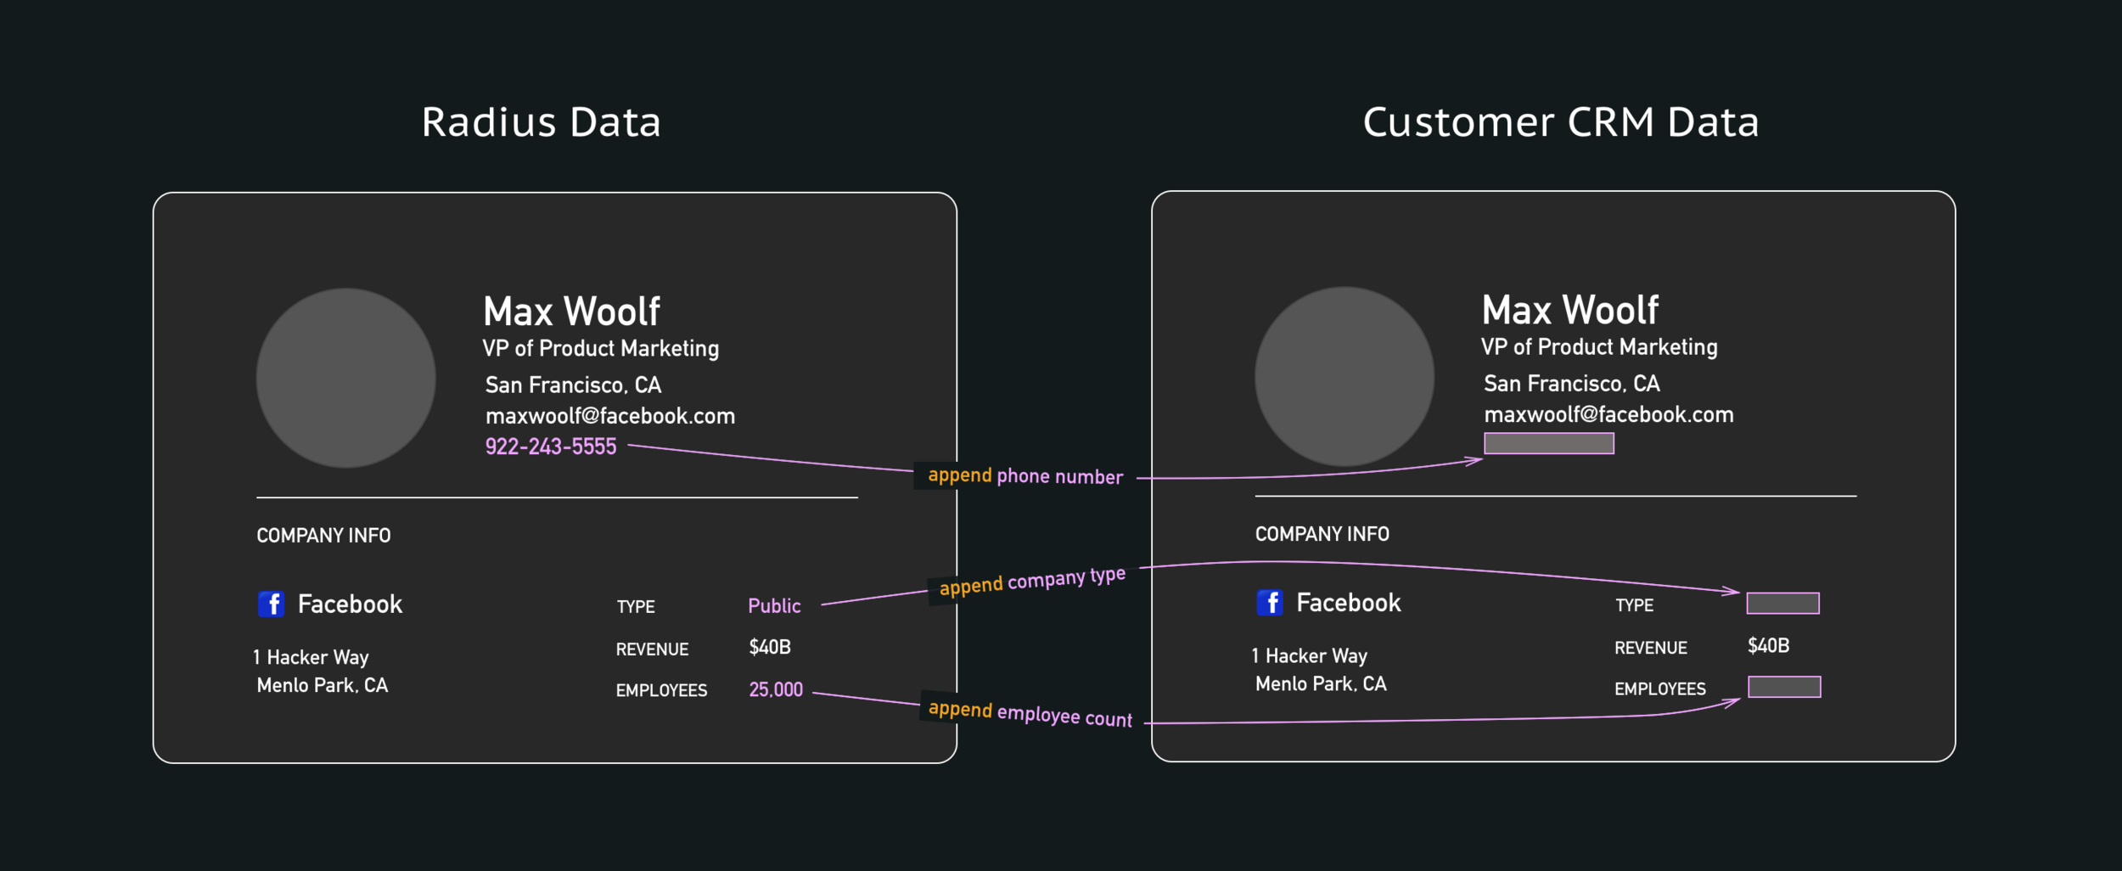Viewport: 2122px width, 871px height.
Task: Click 'Facebook' company name in CRM card
Action: (x=1348, y=603)
